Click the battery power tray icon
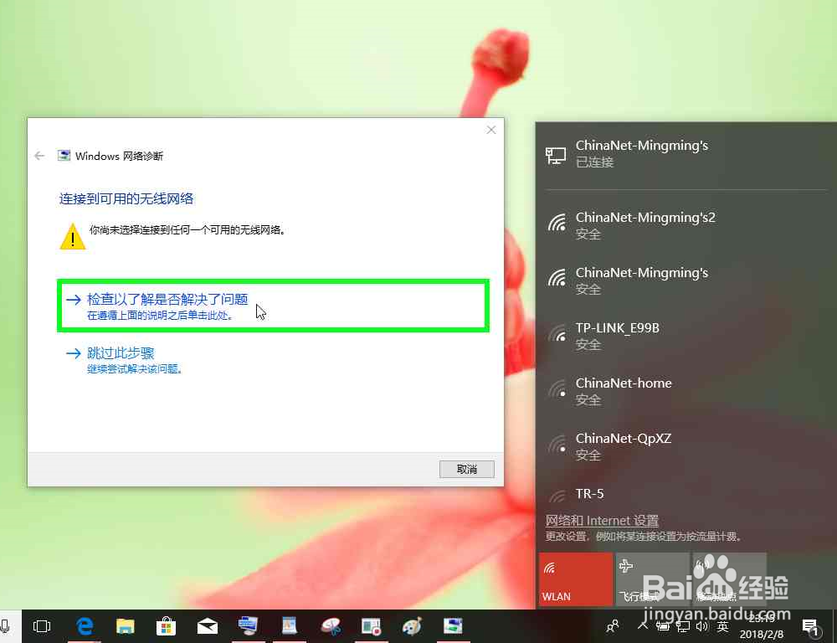Screen dimensions: 837x643 point(663,626)
